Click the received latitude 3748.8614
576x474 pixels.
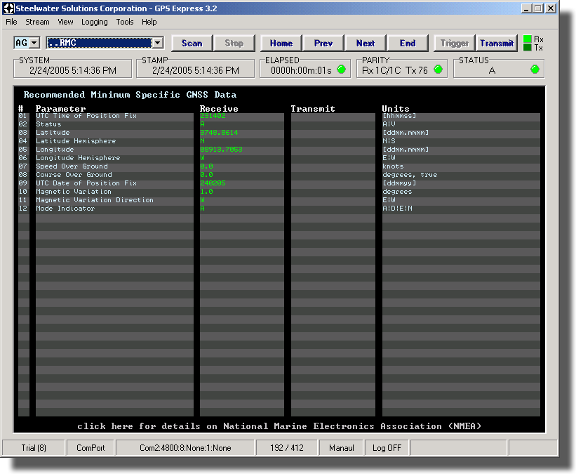click(219, 133)
